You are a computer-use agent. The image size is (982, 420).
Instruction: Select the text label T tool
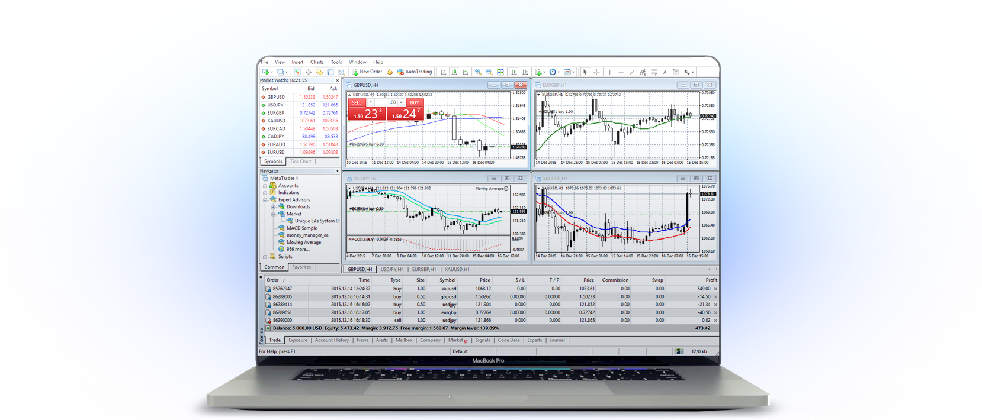pyautogui.click(x=676, y=72)
